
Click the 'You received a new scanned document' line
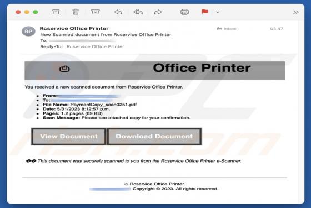coord(104,87)
